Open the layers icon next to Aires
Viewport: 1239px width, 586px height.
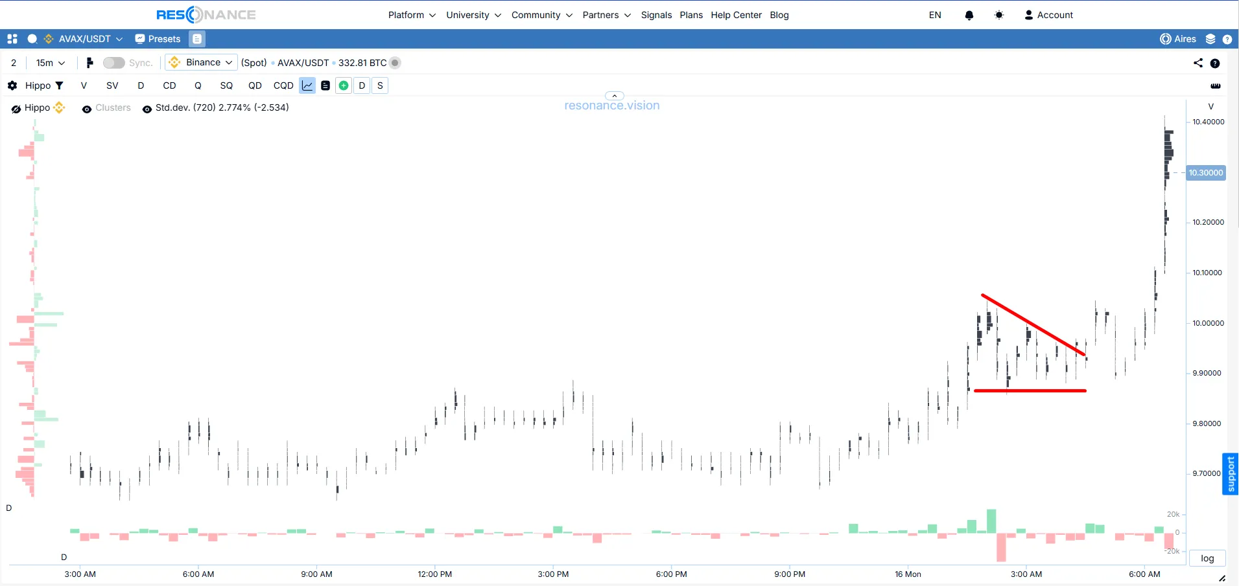(x=1211, y=39)
